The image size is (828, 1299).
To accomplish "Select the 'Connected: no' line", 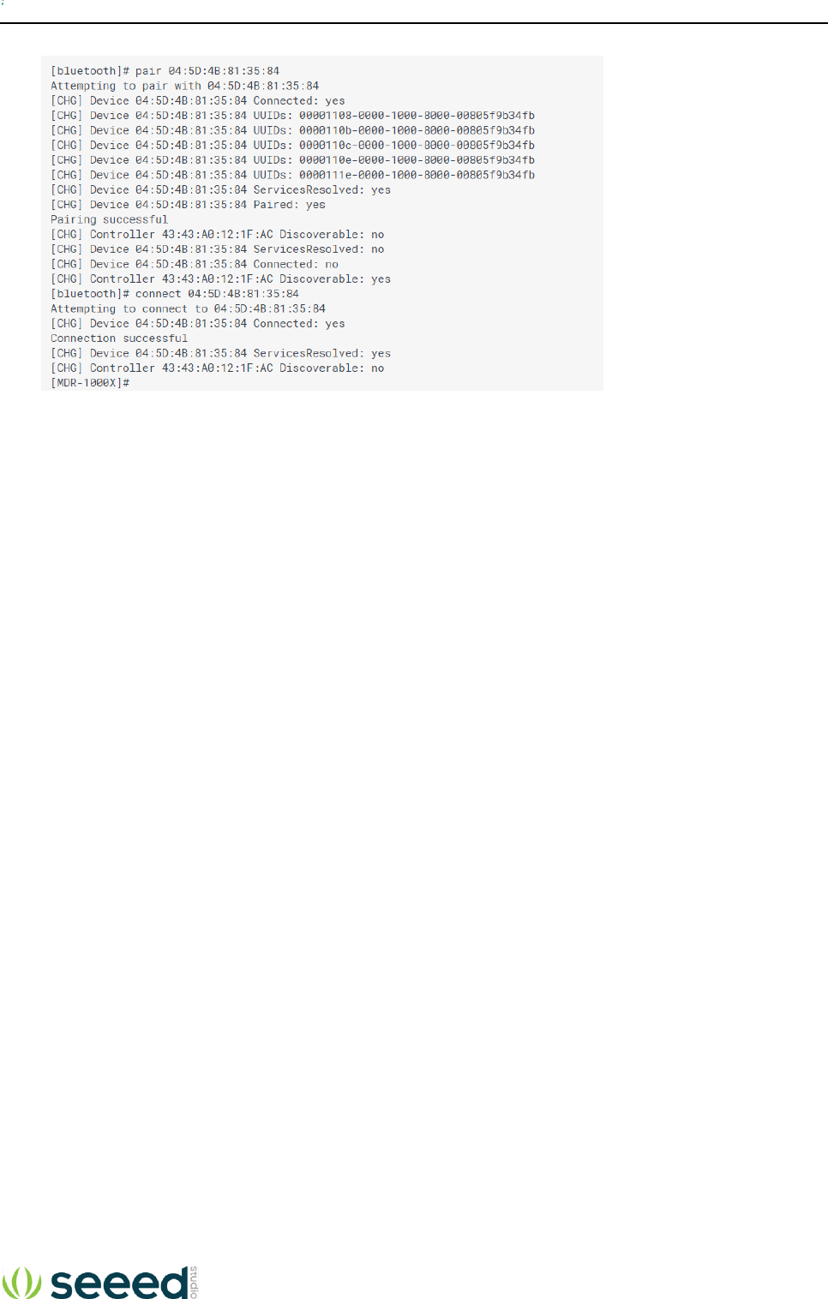I will [x=195, y=264].
